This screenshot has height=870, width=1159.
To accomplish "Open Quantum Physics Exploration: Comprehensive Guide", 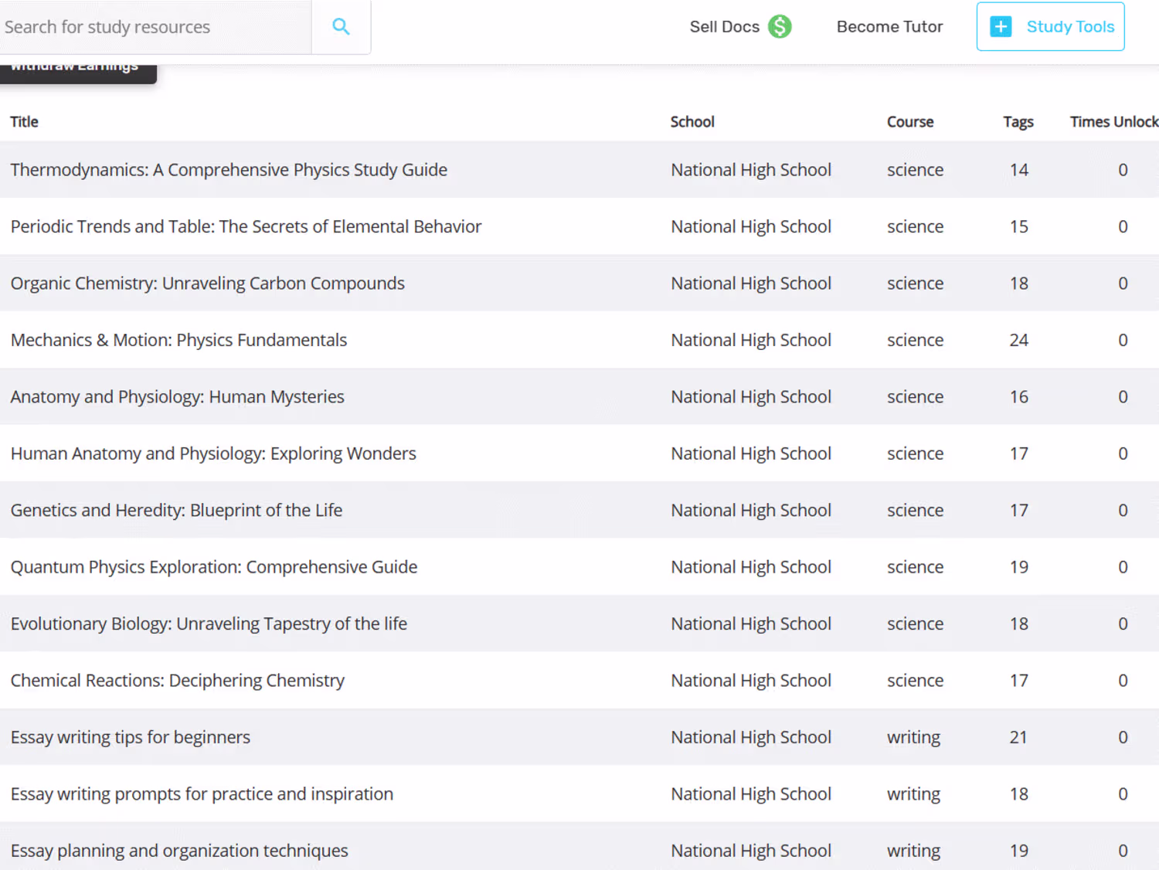I will (214, 567).
